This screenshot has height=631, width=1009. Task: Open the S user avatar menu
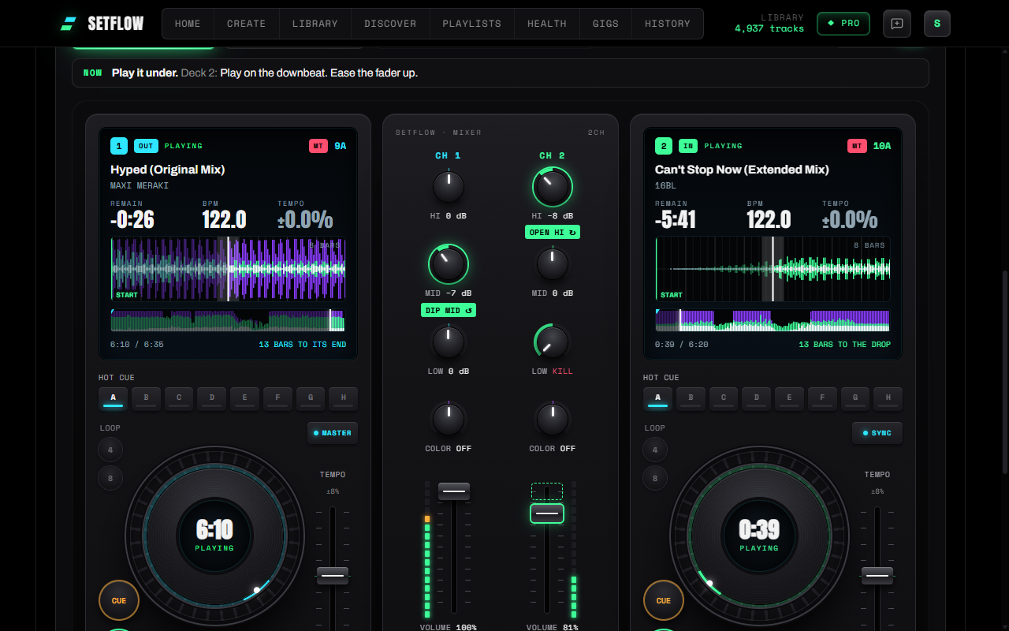click(936, 24)
